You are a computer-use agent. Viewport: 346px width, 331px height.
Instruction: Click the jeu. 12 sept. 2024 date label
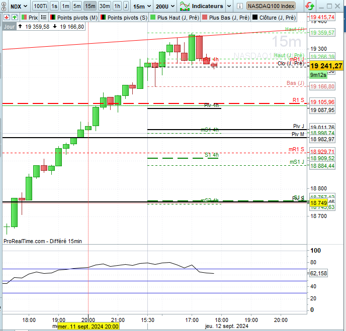(x=227, y=326)
